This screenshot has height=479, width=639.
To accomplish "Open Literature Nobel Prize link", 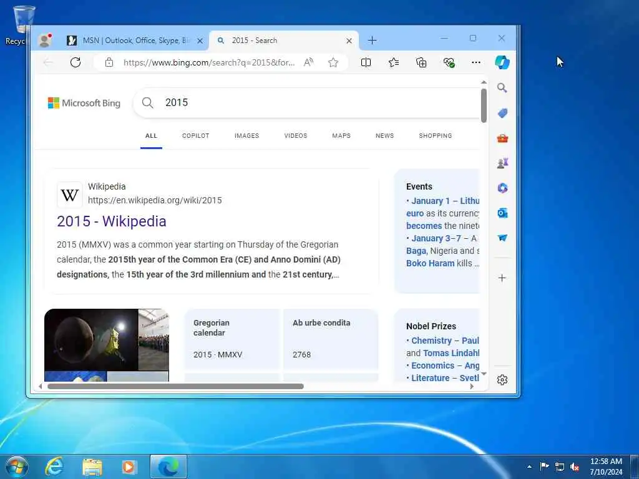I will (430, 378).
